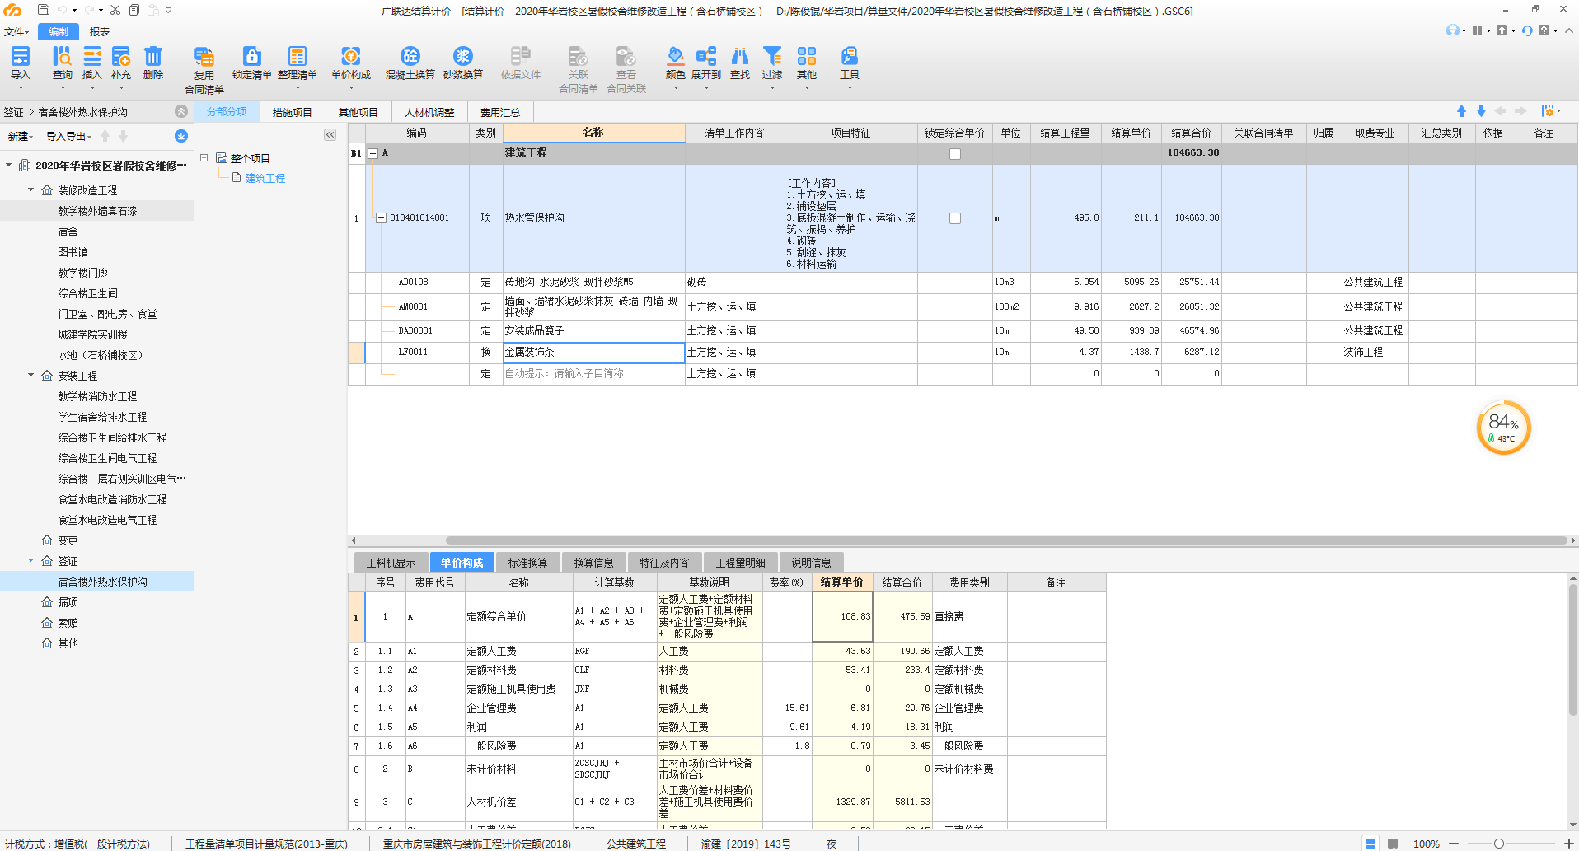
Task: Click the zoom-in plus button
Action: pos(1568,844)
